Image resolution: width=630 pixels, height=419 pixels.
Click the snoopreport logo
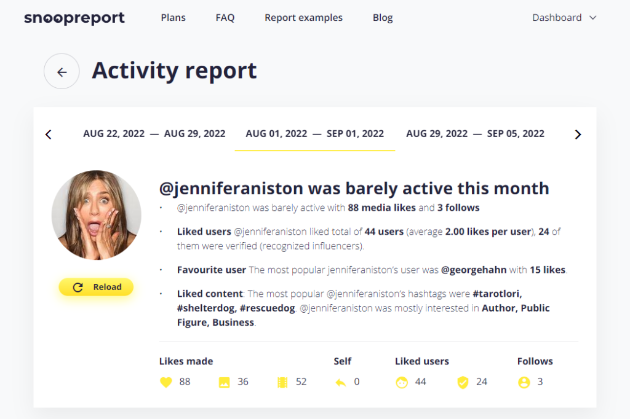point(74,18)
